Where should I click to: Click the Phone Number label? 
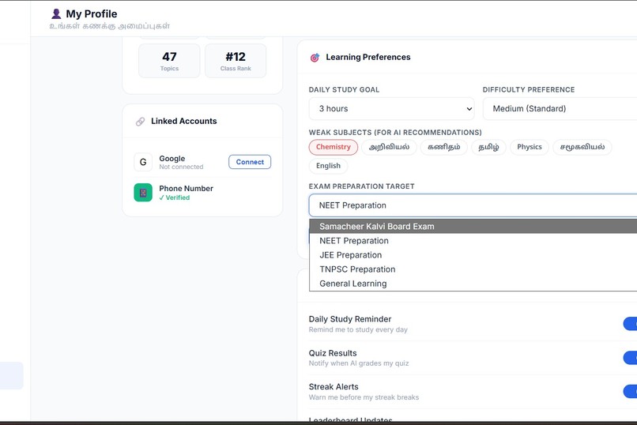[186, 188]
